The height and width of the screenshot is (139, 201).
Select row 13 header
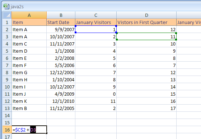click(x=7, y=109)
